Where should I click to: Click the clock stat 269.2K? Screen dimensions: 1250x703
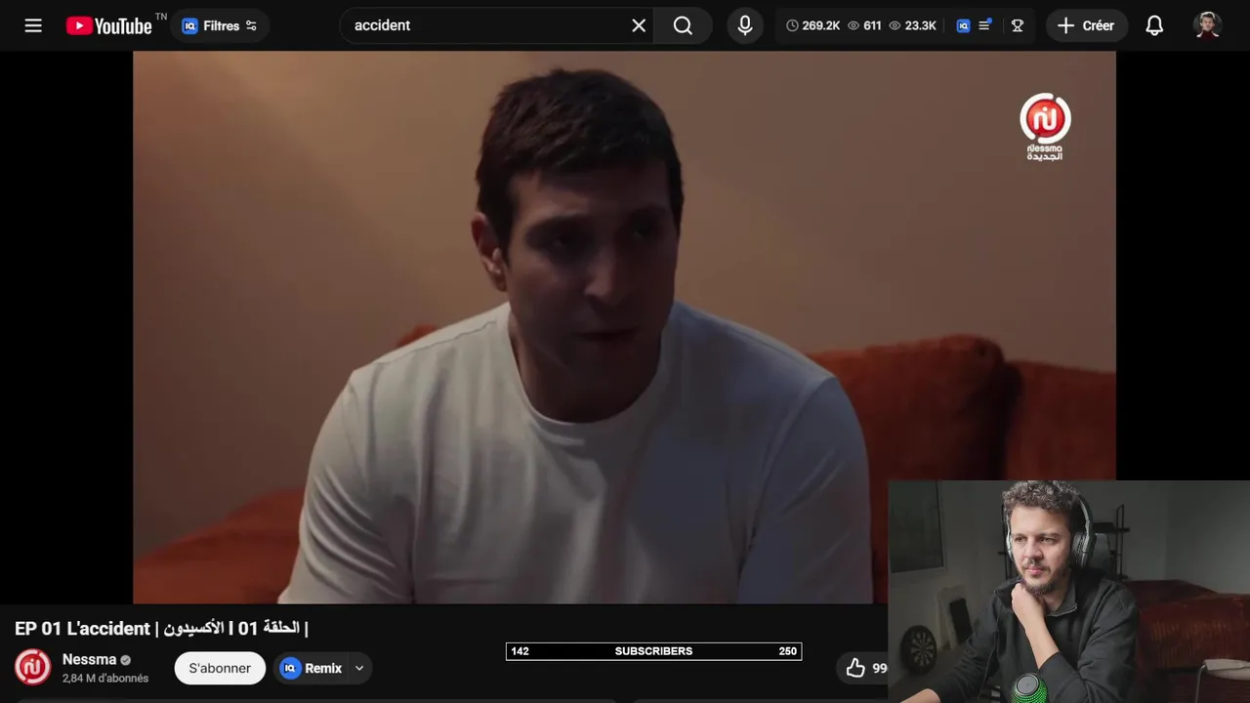[812, 25]
